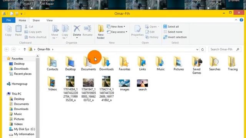Click Invert selection
The width and height of the screenshot is (246, 138).
pos(175,37)
